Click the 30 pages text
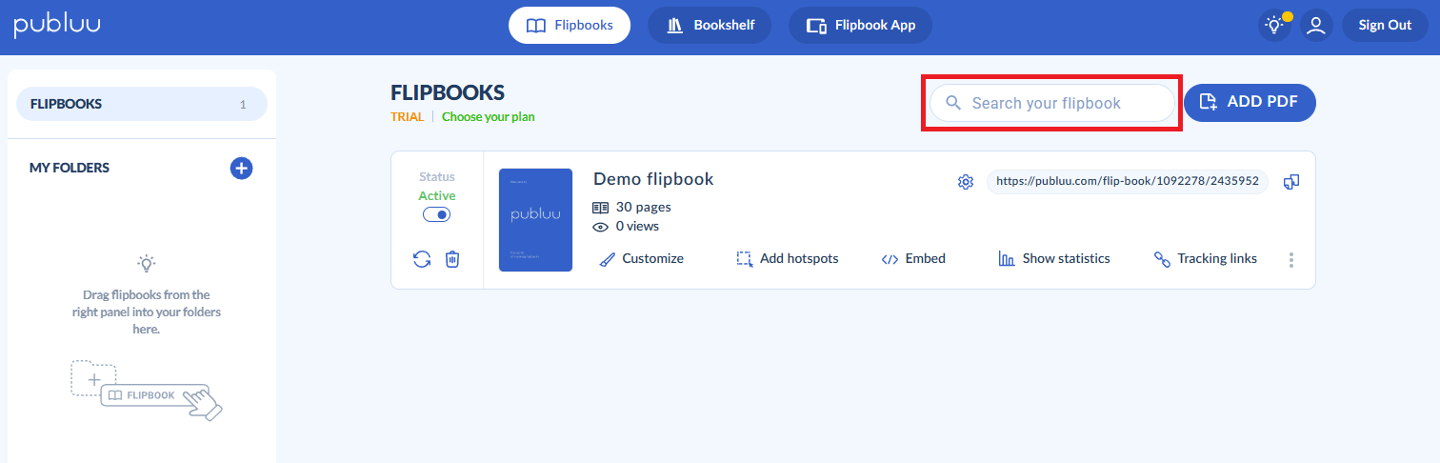Viewport: 1440px width, 463px height. pos(643,207)
